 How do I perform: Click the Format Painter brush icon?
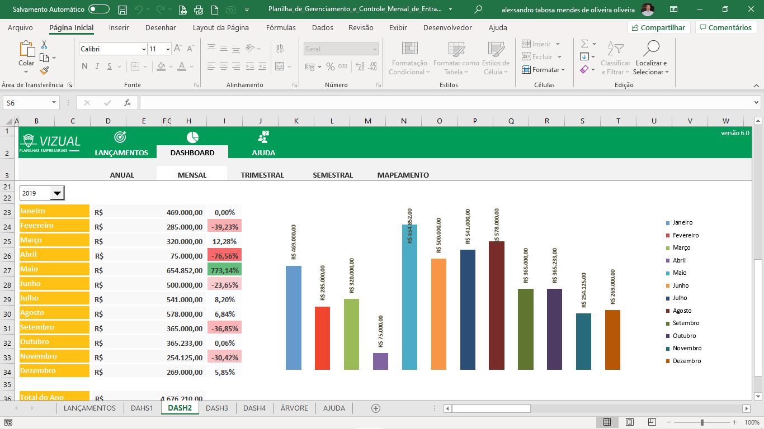(x=44, y=70)
